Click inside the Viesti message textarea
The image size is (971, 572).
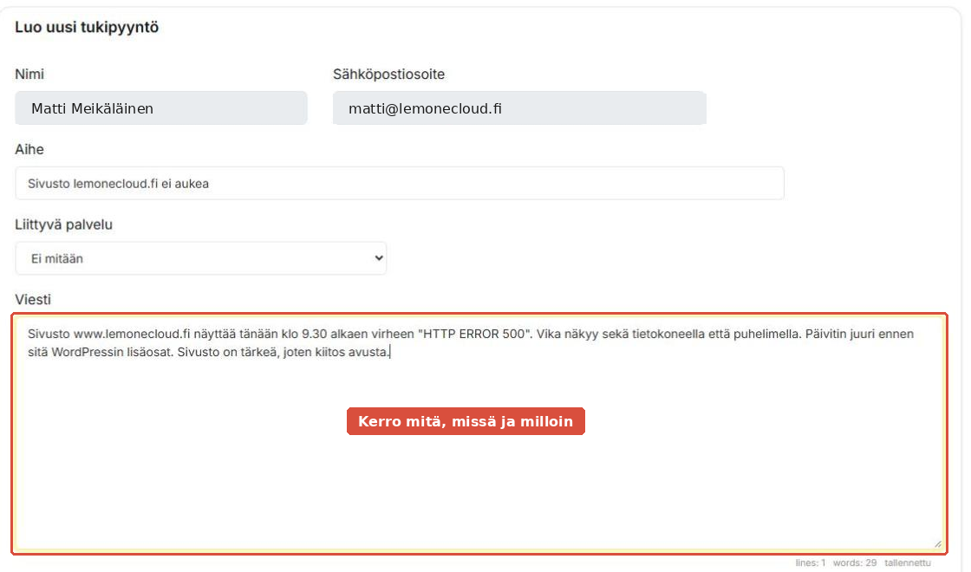pyautogui.click(x=479, y=433)
